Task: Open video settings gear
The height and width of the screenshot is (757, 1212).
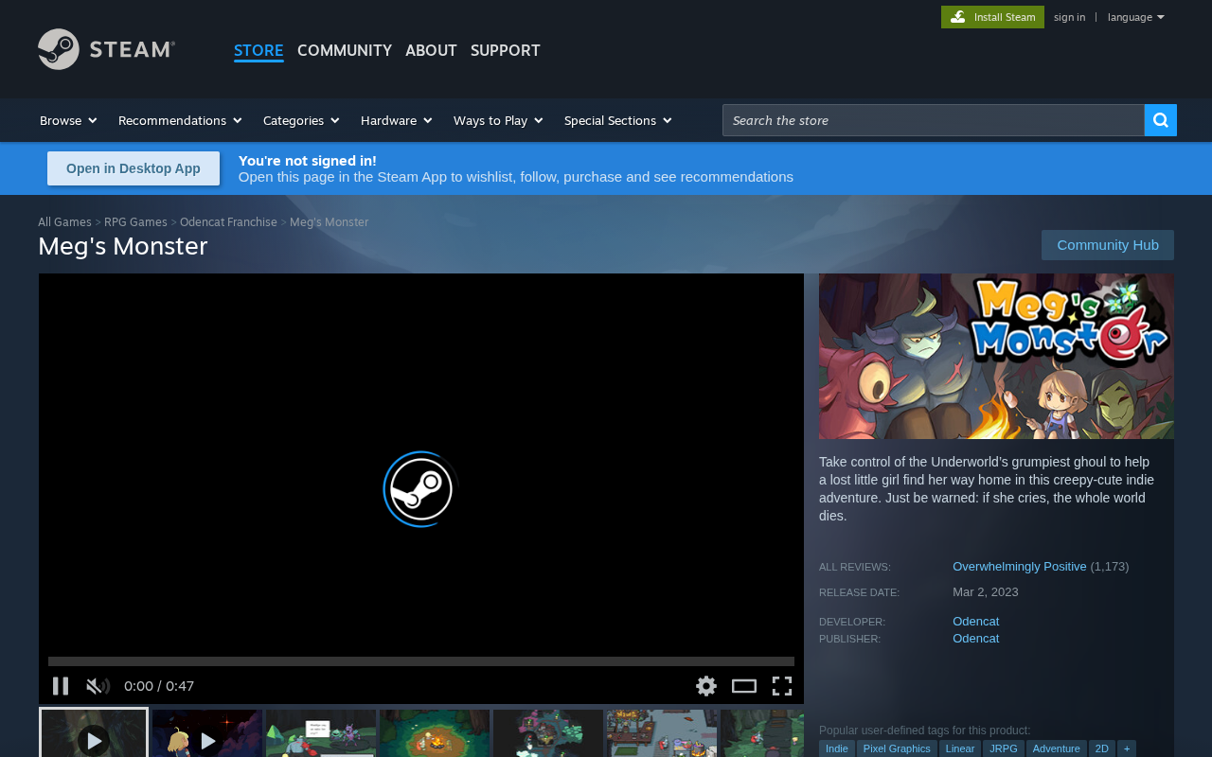Action: coord(706,686)
